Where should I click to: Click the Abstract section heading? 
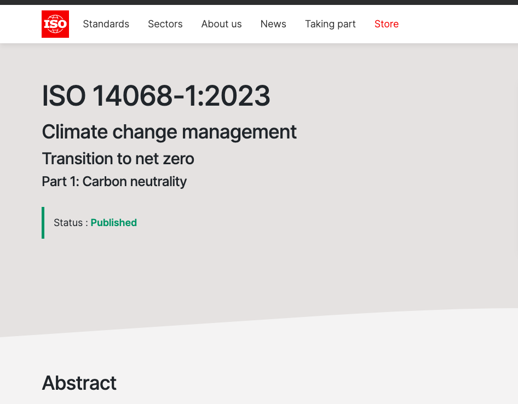point(79,383)
